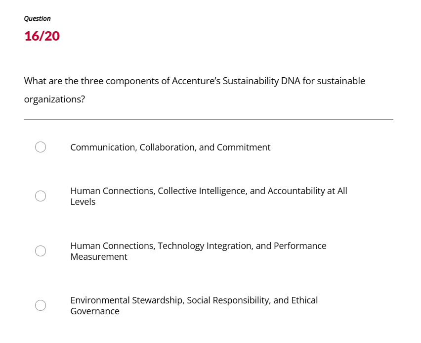The width and height of the screenshot is (421, 343).
Task: Click the Ethical Governance answer option
Action: (194, 305)
